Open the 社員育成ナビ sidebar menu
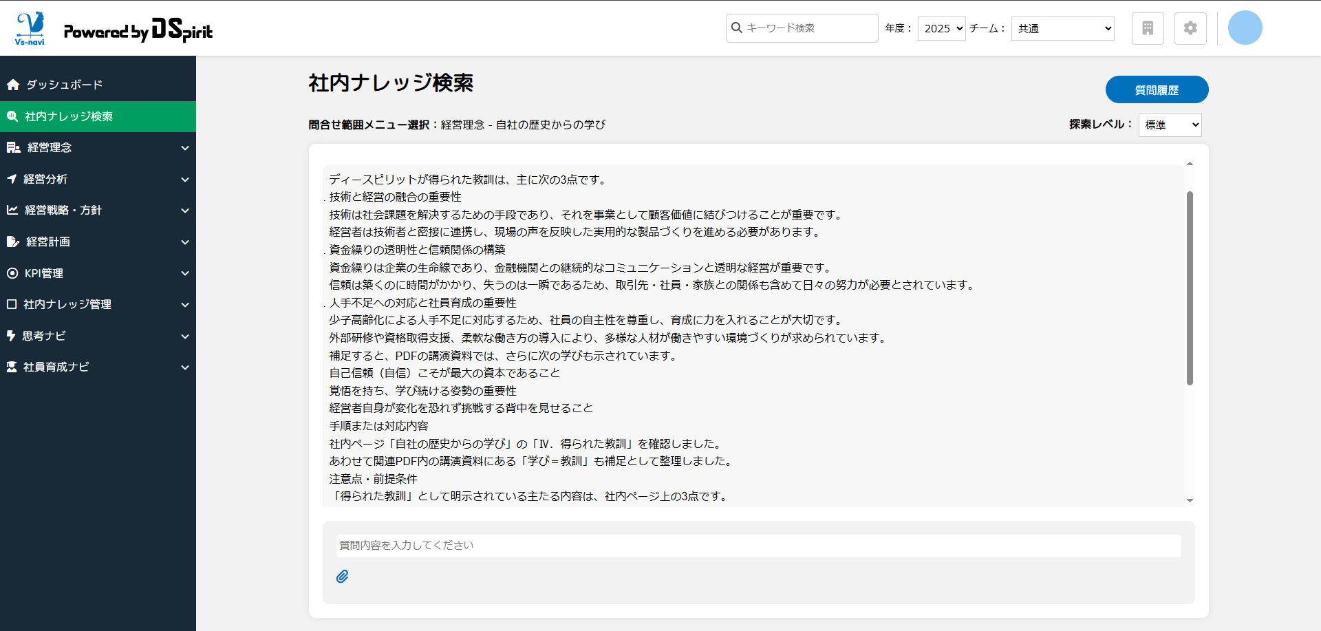This screenshot has height=631, width=1321. pos(98,367)
